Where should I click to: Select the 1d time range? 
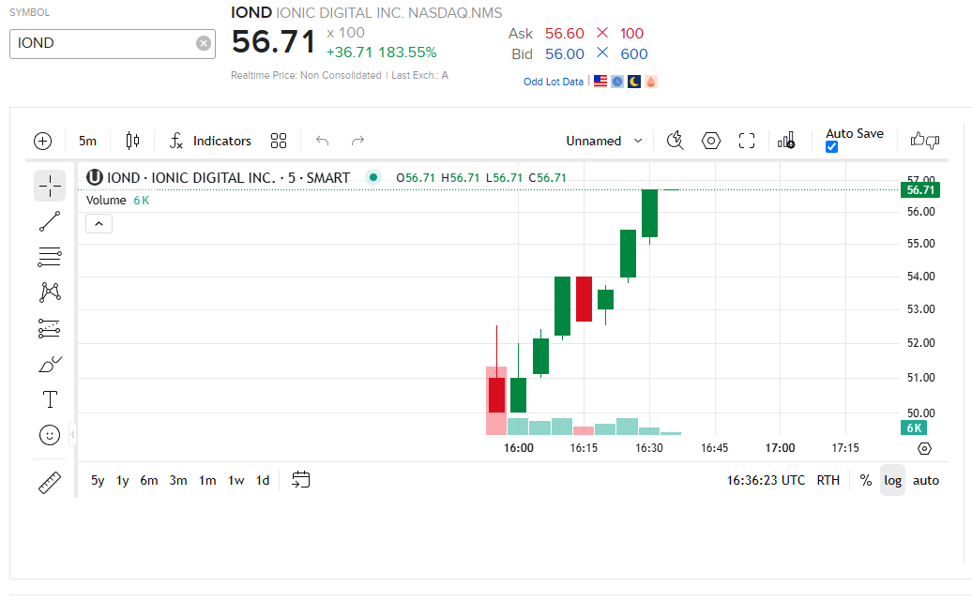coord(263,481)
